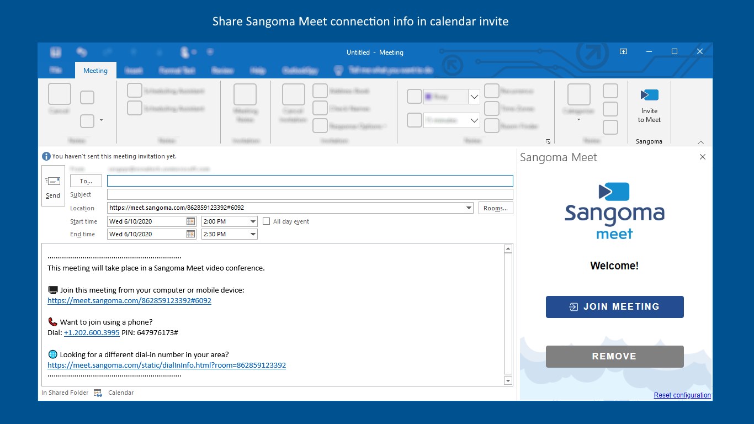
Task: Click the Rooms... button
Action: 496,208
